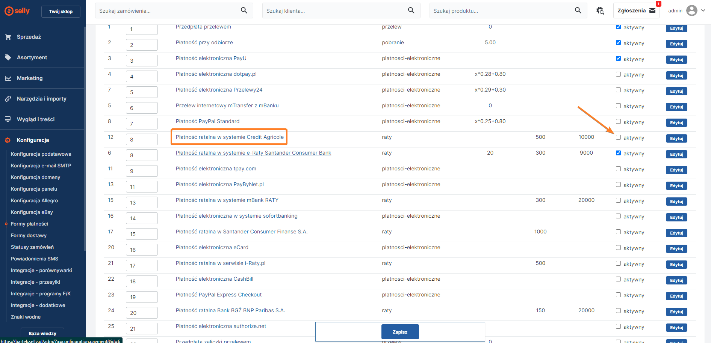Viewport: 711px width, 343px height.
Task: Expand the admin user dropdown
Action: click(703, 11)
